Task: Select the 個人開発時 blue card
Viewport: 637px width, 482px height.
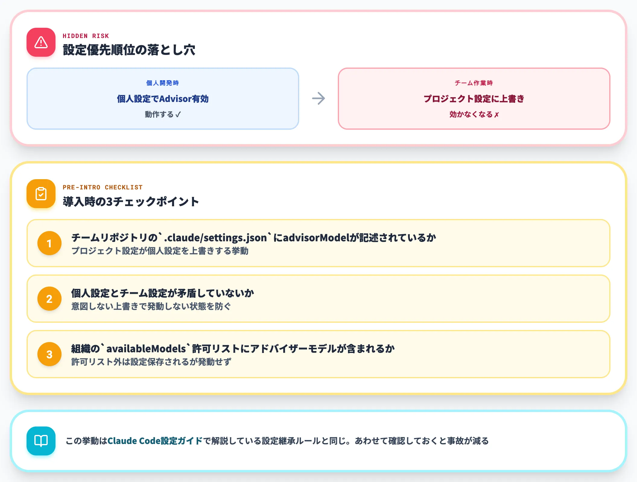Action: pos(163,99)
